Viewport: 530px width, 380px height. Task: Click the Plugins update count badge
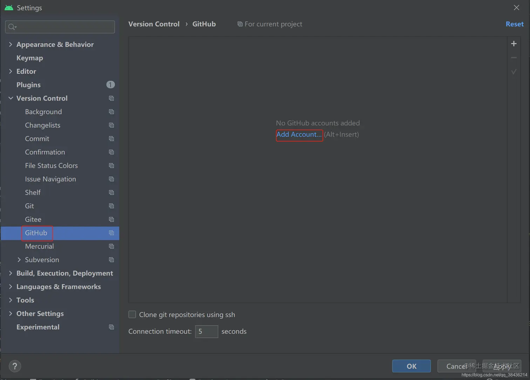(x=110, y=85)
